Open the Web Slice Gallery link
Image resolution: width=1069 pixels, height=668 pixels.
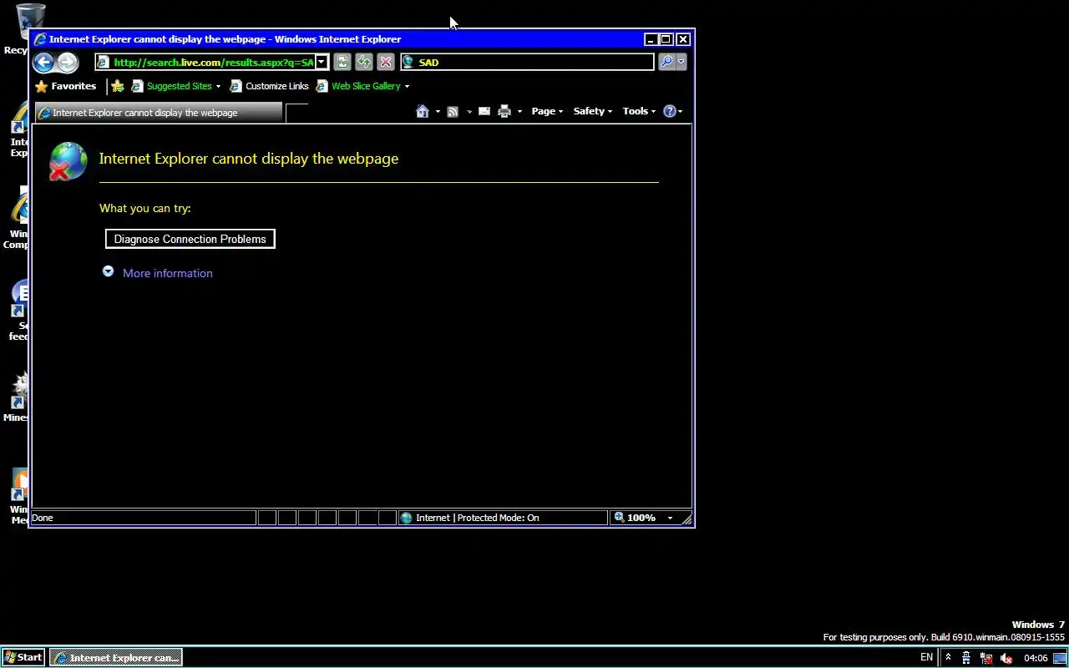pos(358,86)
